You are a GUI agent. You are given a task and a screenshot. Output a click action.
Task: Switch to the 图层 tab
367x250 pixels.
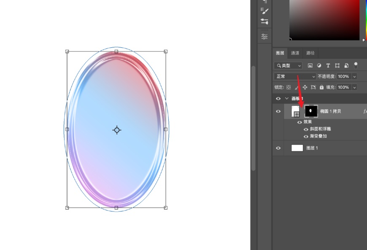pyautogui.click(x=280, y=53)
